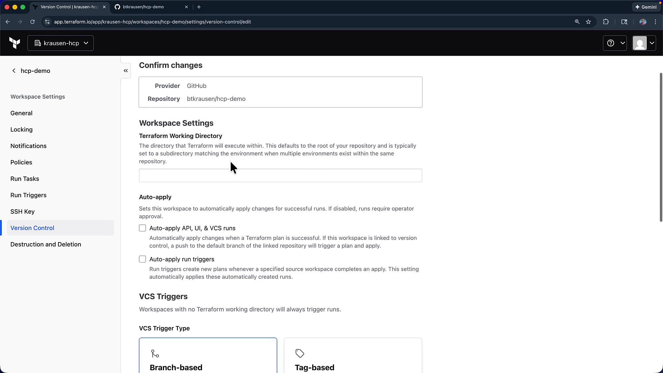The height and width of the screenshot is (373, 663).
Task: Open Run Triggers settings
Action: [x=28, y=195]
